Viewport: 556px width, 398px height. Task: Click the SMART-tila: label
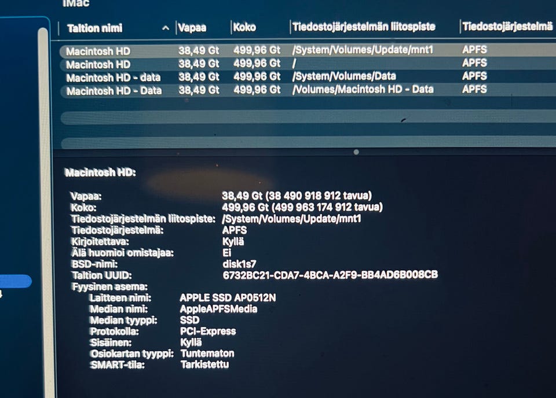pyautogui.click(x=118, y=364)
